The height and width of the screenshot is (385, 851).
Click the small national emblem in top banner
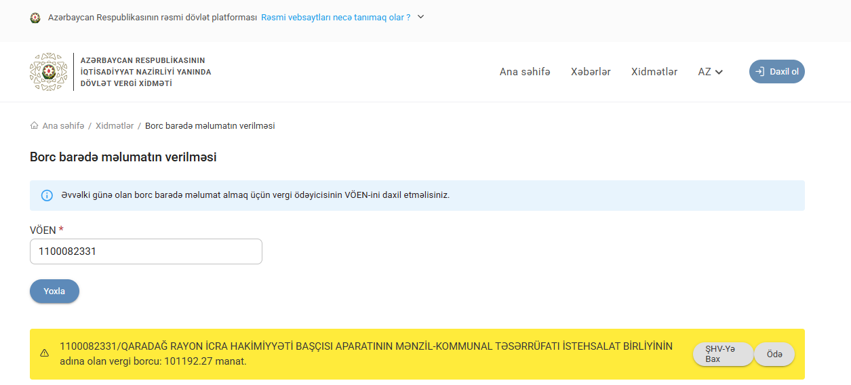coord(35,18)
